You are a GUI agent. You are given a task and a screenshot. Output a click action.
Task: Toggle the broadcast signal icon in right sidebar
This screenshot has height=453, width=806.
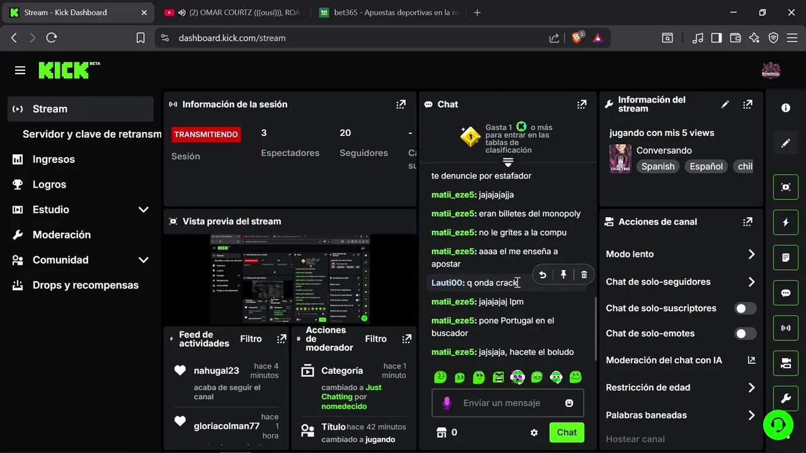tap(786, 328)
